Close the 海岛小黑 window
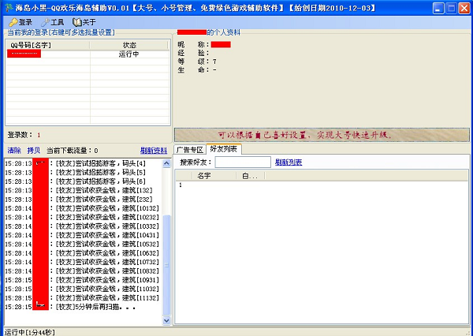473x336 pixels. (x=464, y=8)
